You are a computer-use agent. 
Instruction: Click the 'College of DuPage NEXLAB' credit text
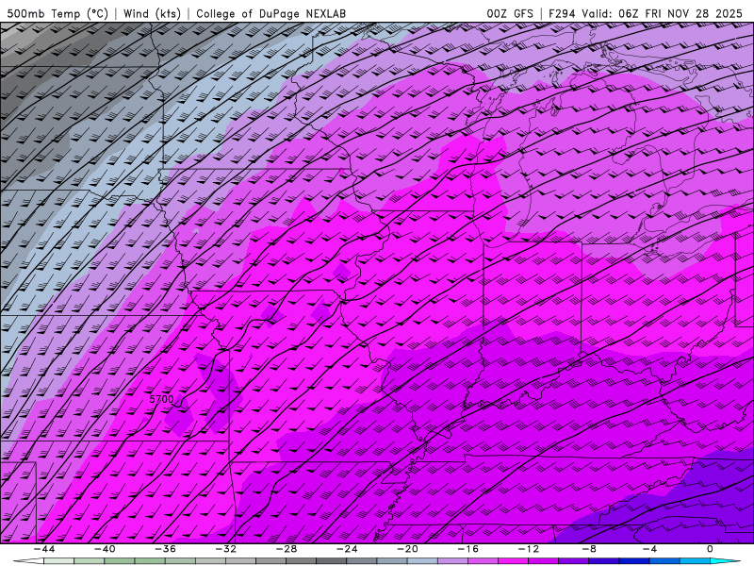pyautogui.click(x=270, y=13)
